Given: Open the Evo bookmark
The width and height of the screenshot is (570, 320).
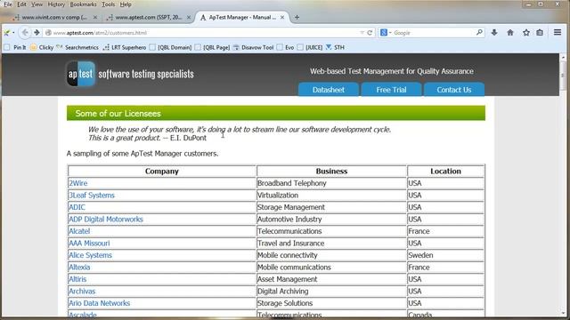Looking at the screenshot, I should 285,47.
